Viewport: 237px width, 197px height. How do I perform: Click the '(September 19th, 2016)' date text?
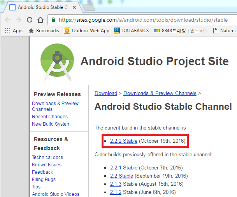click(x=161, y=176)
